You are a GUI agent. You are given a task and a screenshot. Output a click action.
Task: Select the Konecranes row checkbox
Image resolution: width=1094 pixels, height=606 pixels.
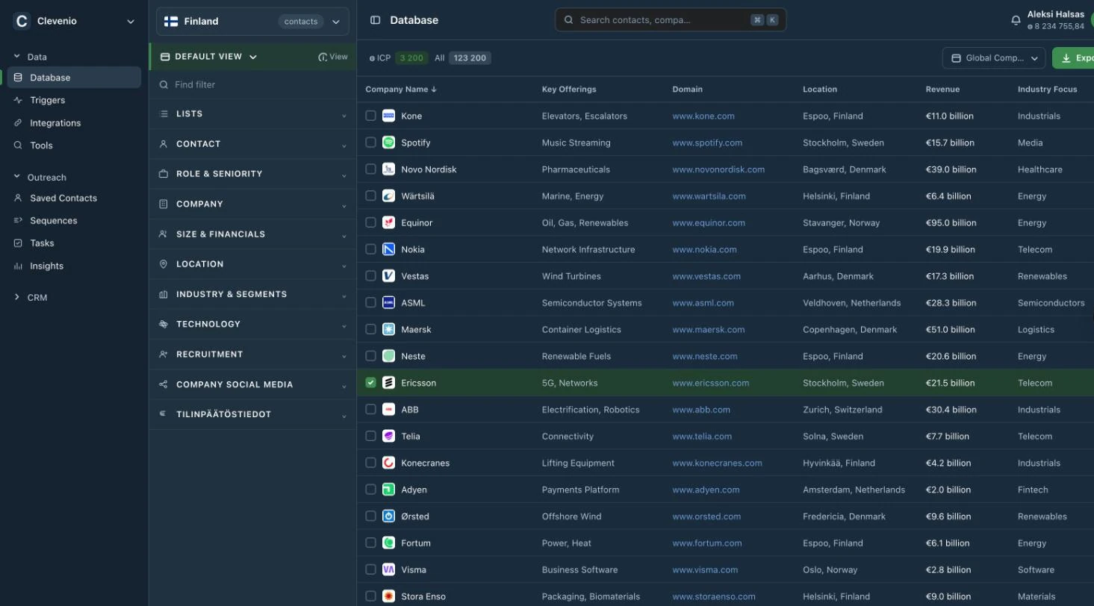click(370, 463)
